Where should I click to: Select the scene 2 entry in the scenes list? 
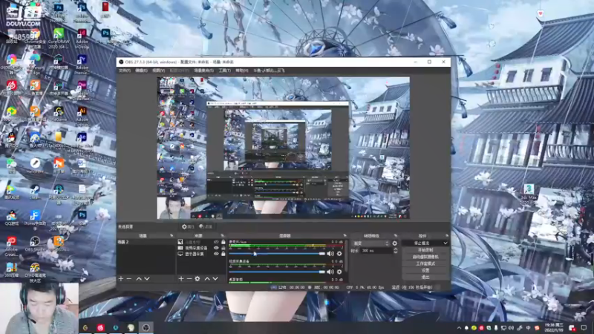[146, 242]
